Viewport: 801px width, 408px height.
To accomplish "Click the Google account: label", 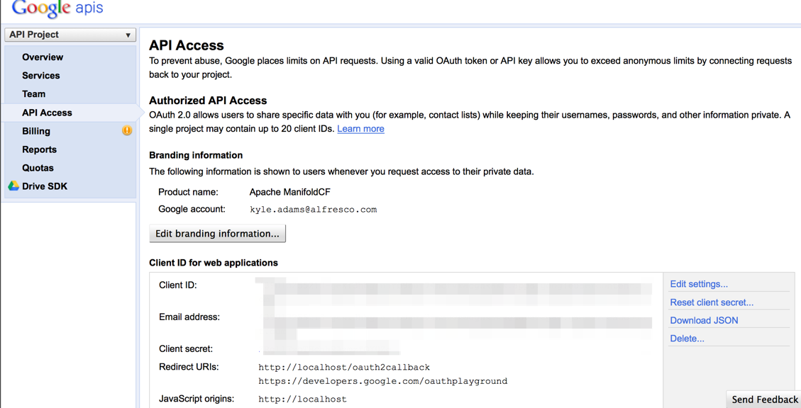I will tap(192, 209).
